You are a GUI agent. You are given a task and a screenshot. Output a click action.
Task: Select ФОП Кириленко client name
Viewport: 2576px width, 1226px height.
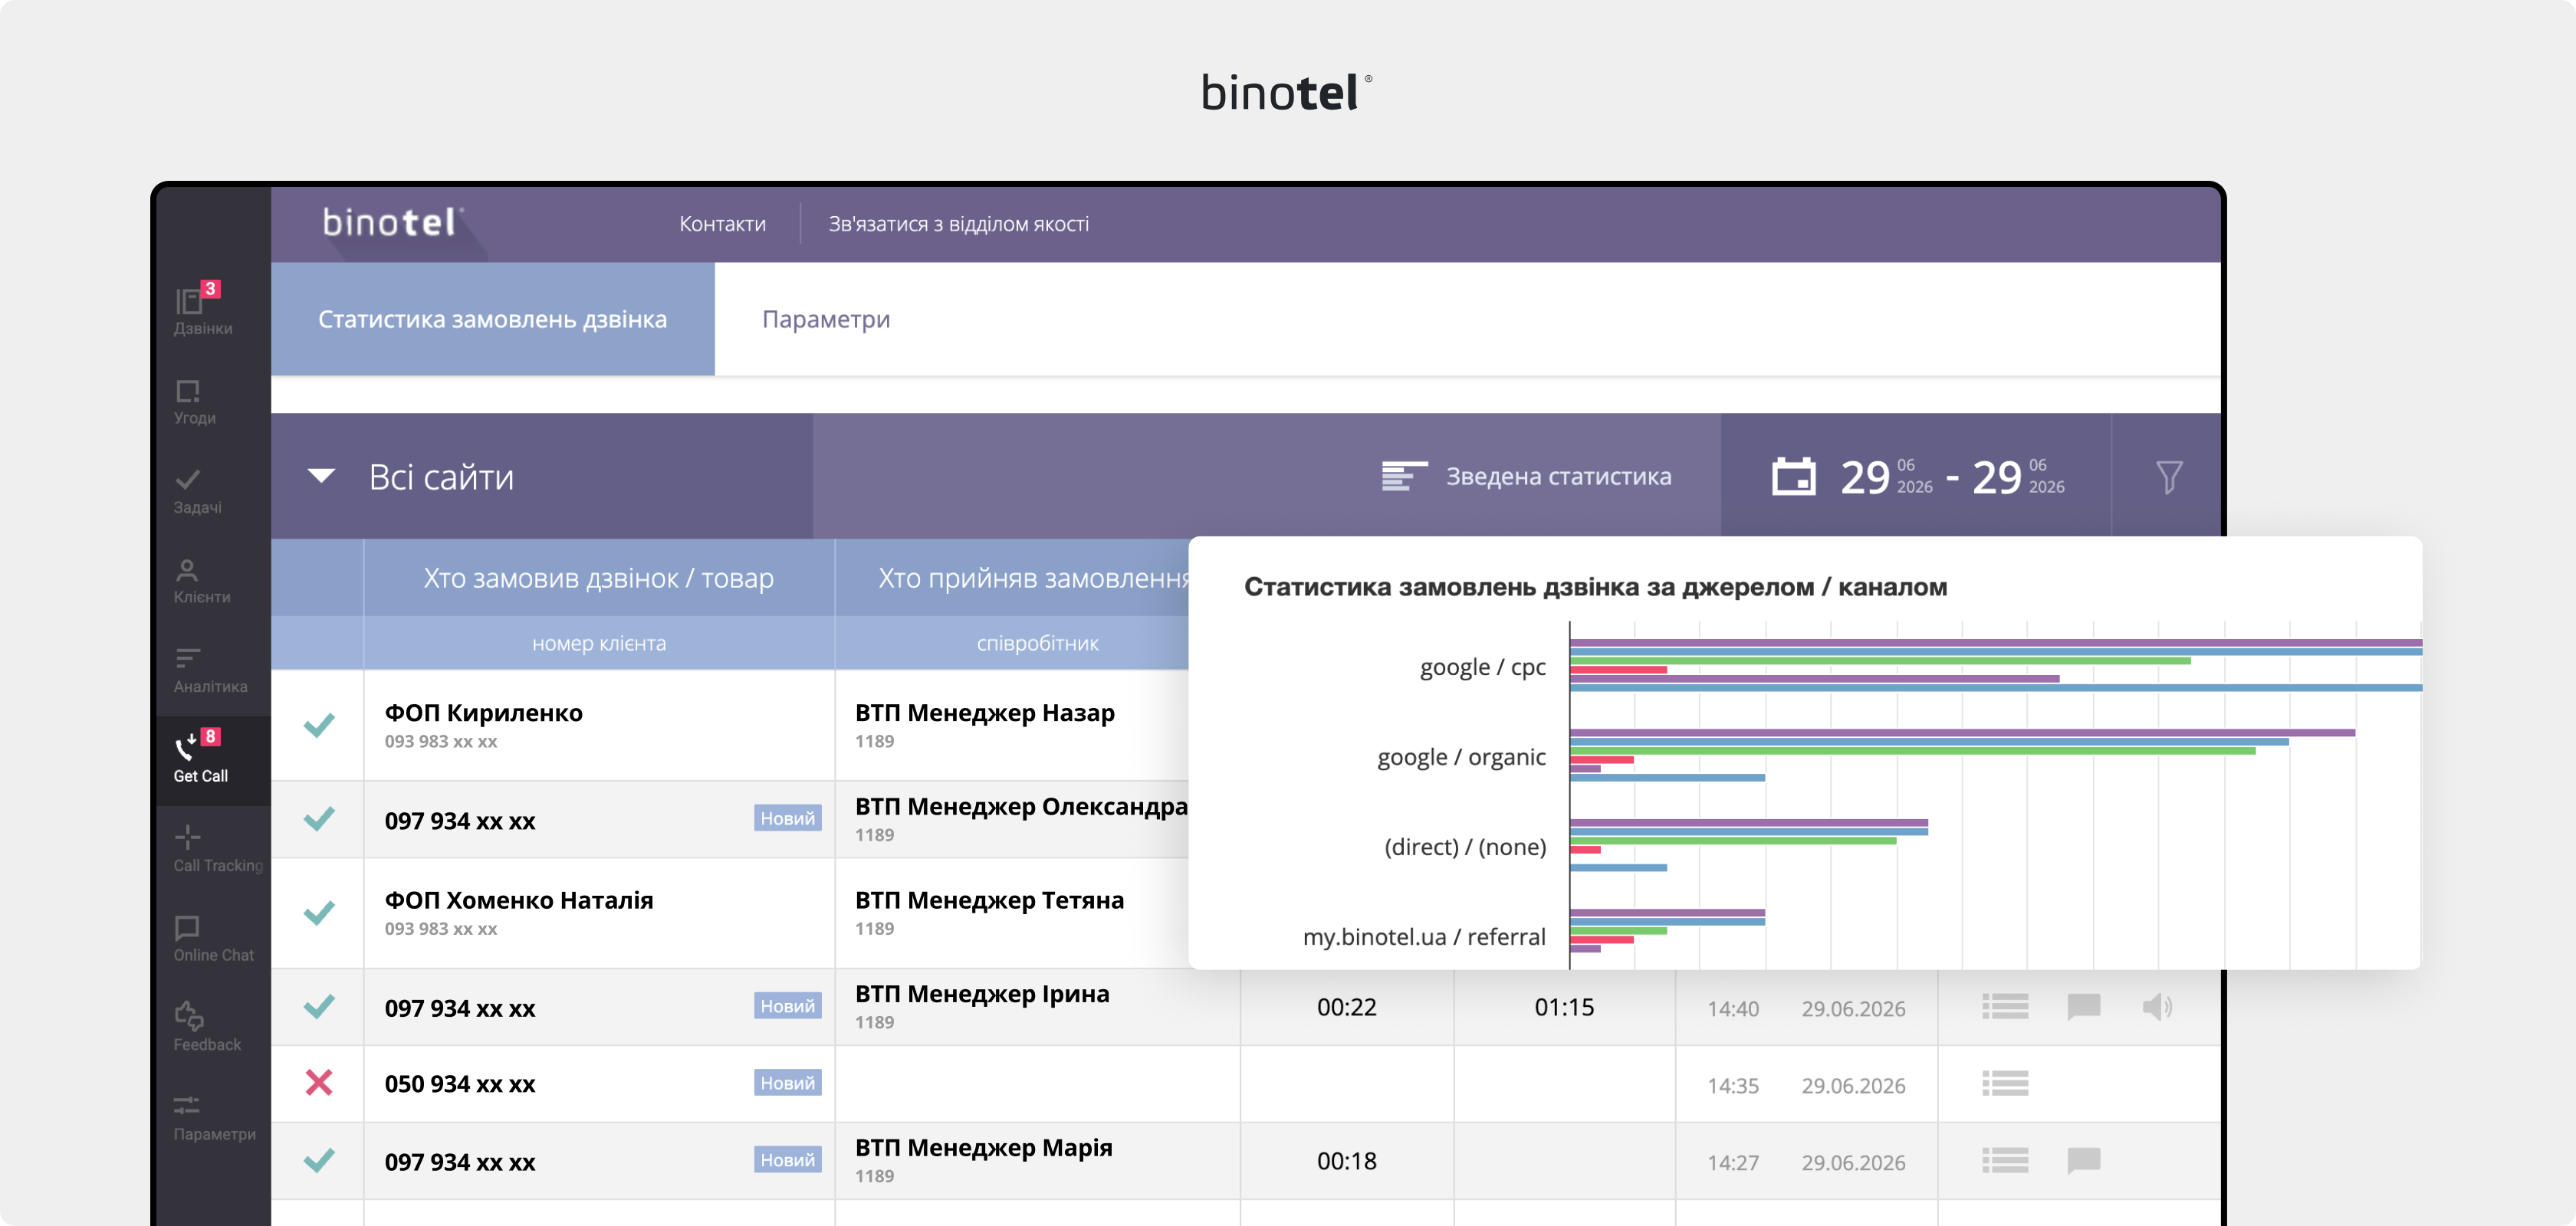click(x=483, y=713)
